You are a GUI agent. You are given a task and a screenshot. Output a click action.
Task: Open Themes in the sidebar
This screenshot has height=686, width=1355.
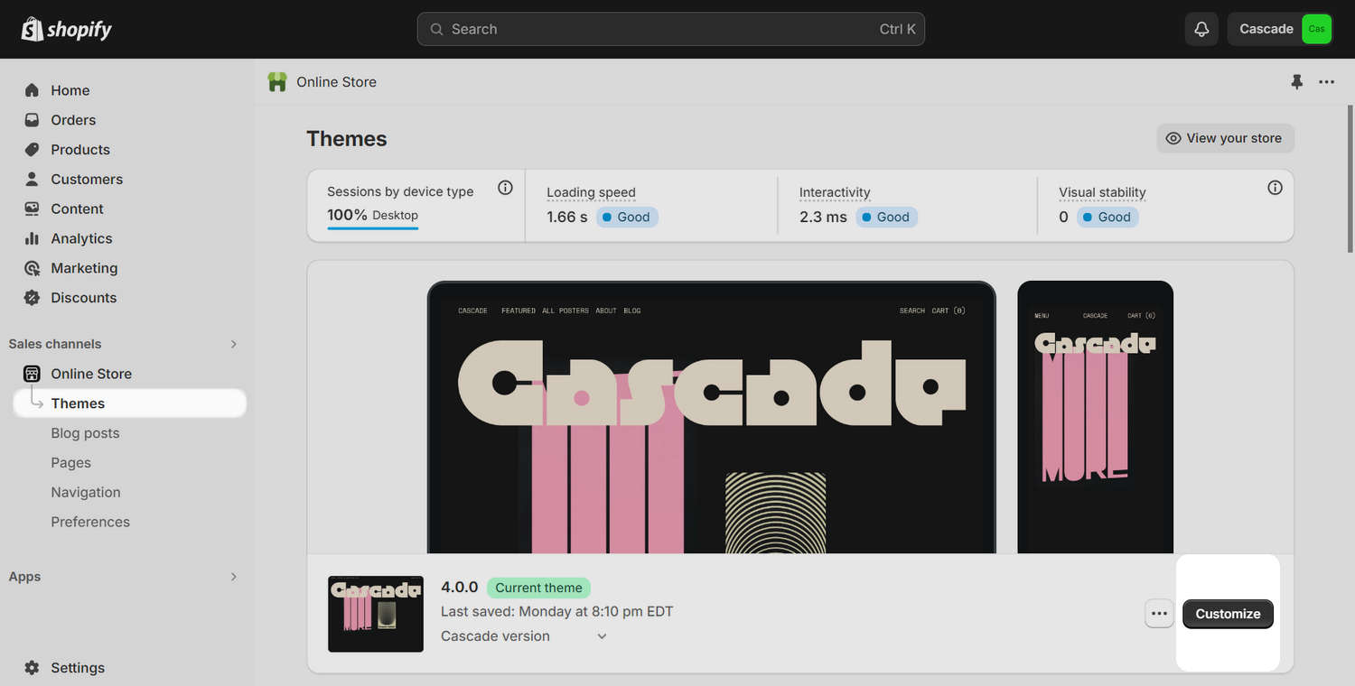pos(129,403)
